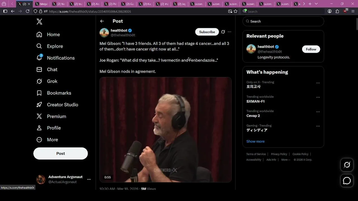Image resolution: width=358 pixels, height=201 pixels.
Task: Open Firefox View workspace icon
Action: coord(4,4)
